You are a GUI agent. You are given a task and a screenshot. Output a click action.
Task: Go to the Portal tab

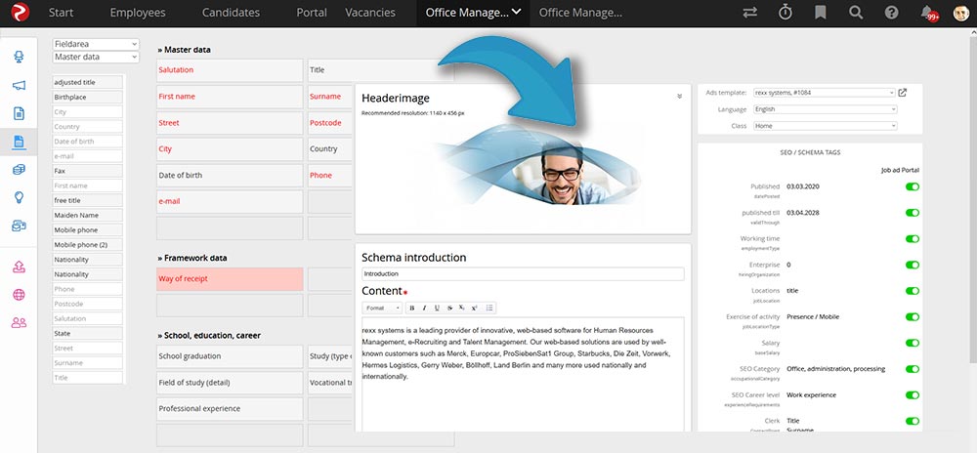[x=312, y=13]
